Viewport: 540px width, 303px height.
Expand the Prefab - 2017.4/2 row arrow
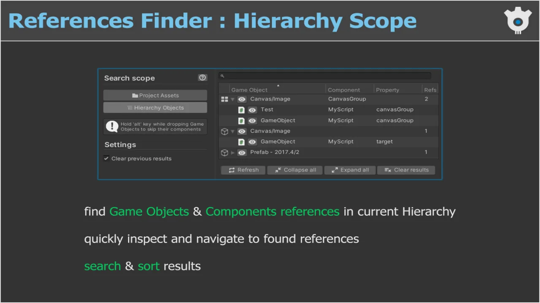[232, 153]
